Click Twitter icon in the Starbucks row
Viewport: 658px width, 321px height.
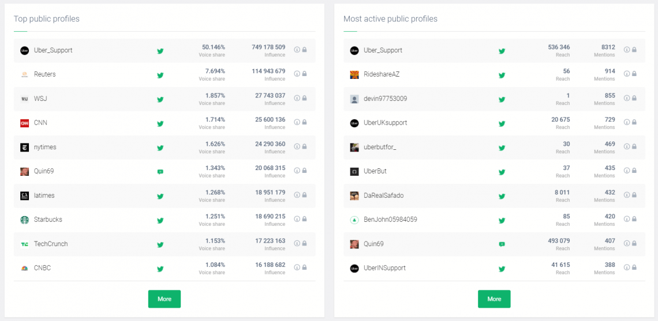pyautogui.click(x=160, y=220)
